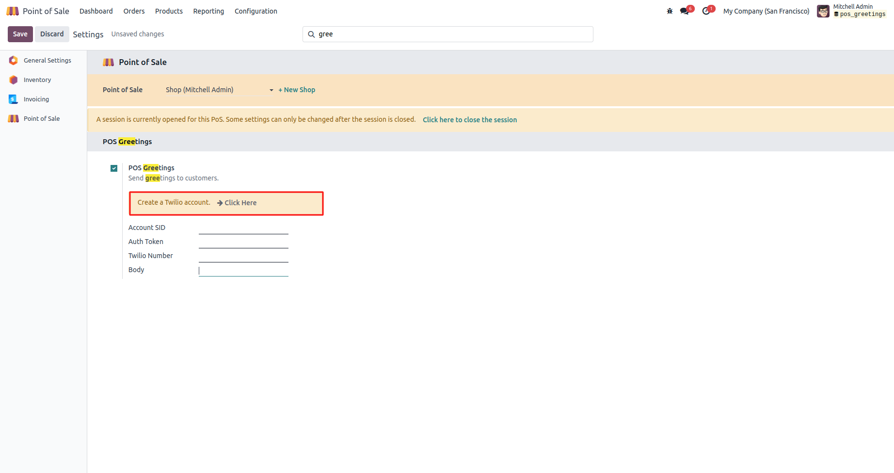This screenshot has width=894, height=473.
Task: Open the activities clock icon
Action: point(706,11)
